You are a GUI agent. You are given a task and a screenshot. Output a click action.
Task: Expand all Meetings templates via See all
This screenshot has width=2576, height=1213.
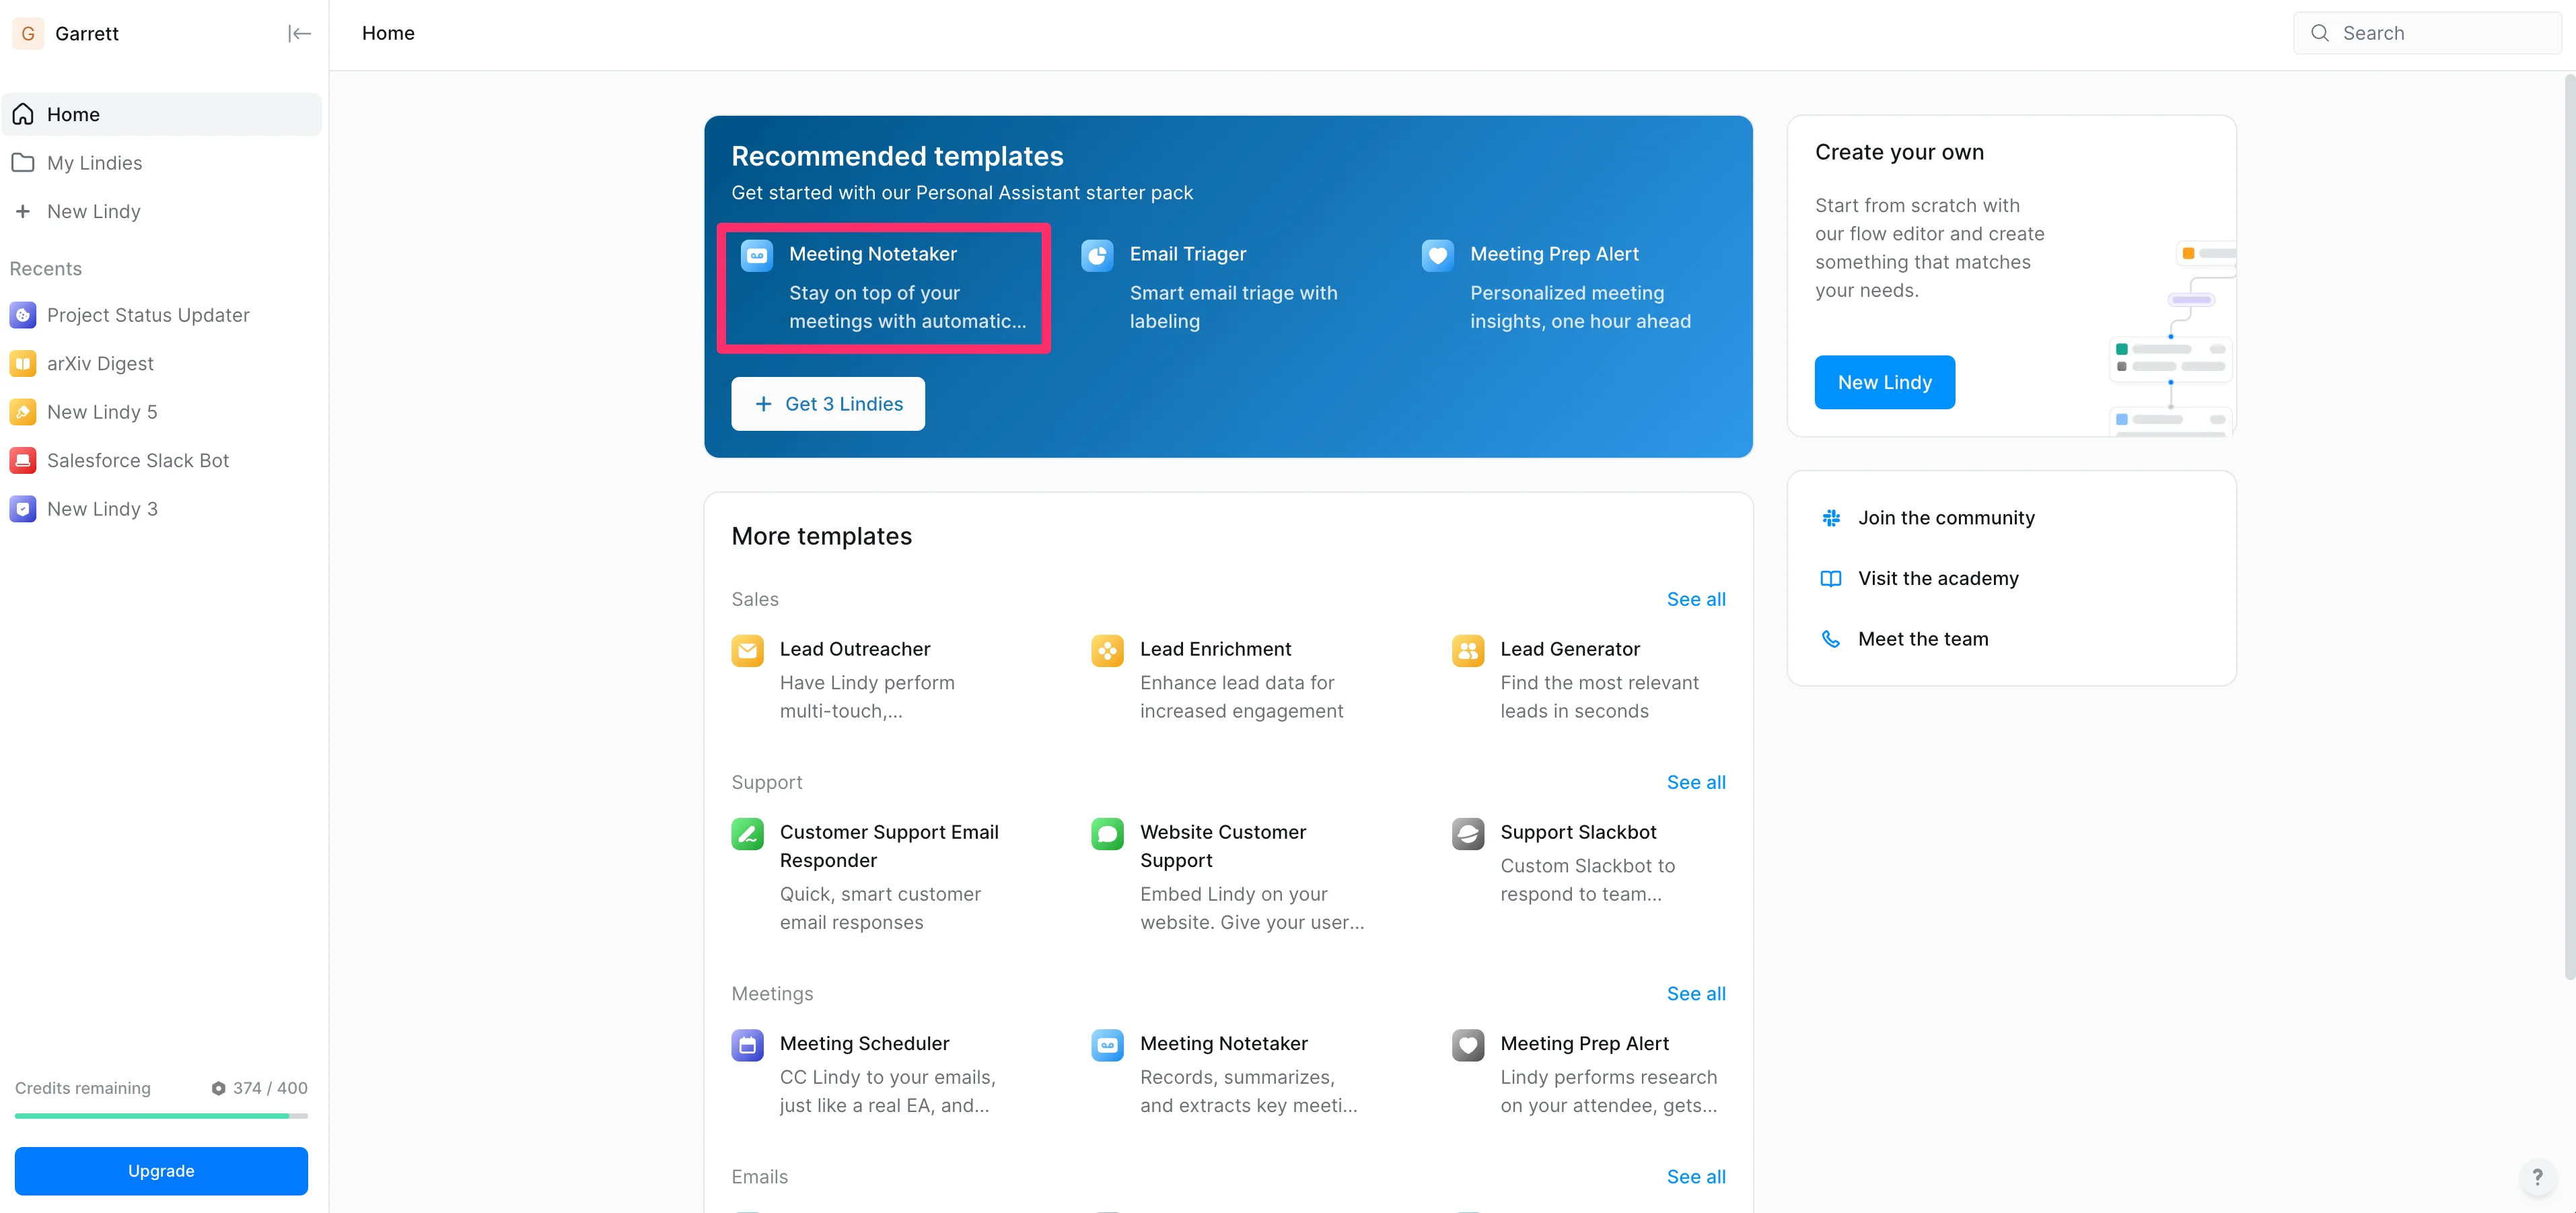pyautogui.click(x=1695, y=993)
